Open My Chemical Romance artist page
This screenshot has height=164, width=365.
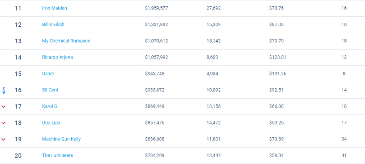point(66,41)
